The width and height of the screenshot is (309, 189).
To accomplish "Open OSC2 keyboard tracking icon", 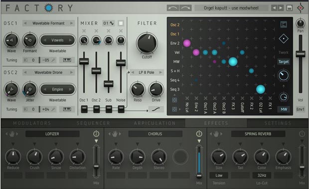I will point(67,109).
